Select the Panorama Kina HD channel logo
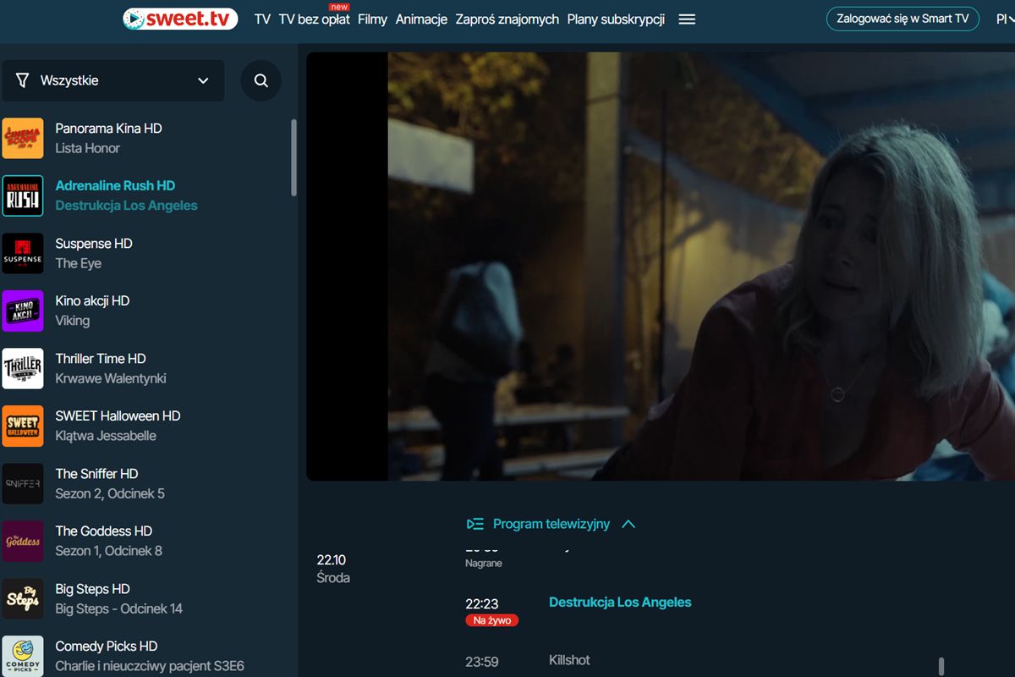The height and width of the screenshot is (677, 1015). click(x=23, y=138)
